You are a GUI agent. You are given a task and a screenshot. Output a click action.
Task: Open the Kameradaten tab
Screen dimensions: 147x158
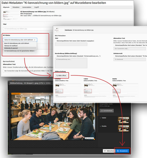click(x=27, y=7)
